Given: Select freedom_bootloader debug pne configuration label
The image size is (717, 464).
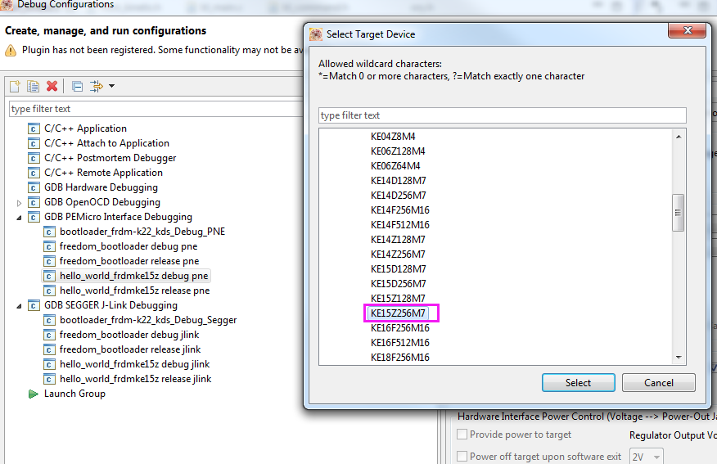Looking at the screenshot, I should click(129, 246).
